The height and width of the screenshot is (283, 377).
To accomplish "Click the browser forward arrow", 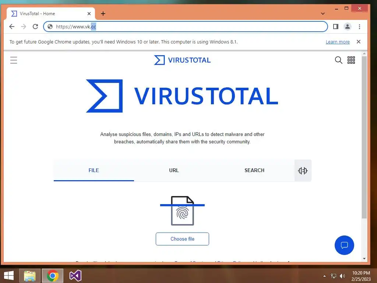I will (24, 27).
